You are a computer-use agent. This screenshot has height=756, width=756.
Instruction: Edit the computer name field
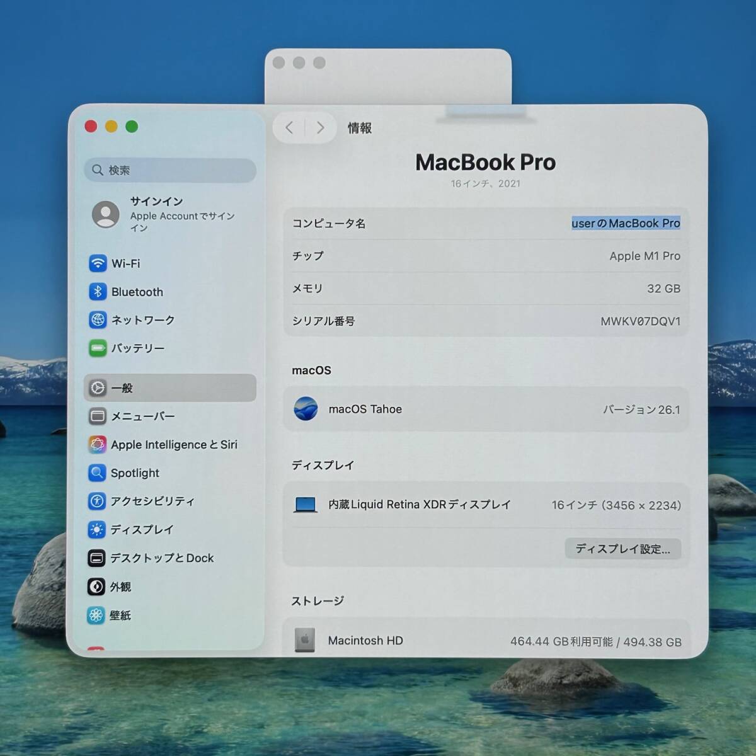[x=625, y=224]
